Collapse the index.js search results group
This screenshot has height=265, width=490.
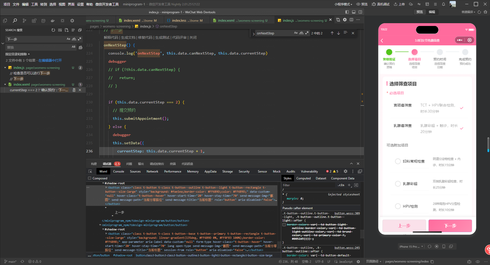5,68
